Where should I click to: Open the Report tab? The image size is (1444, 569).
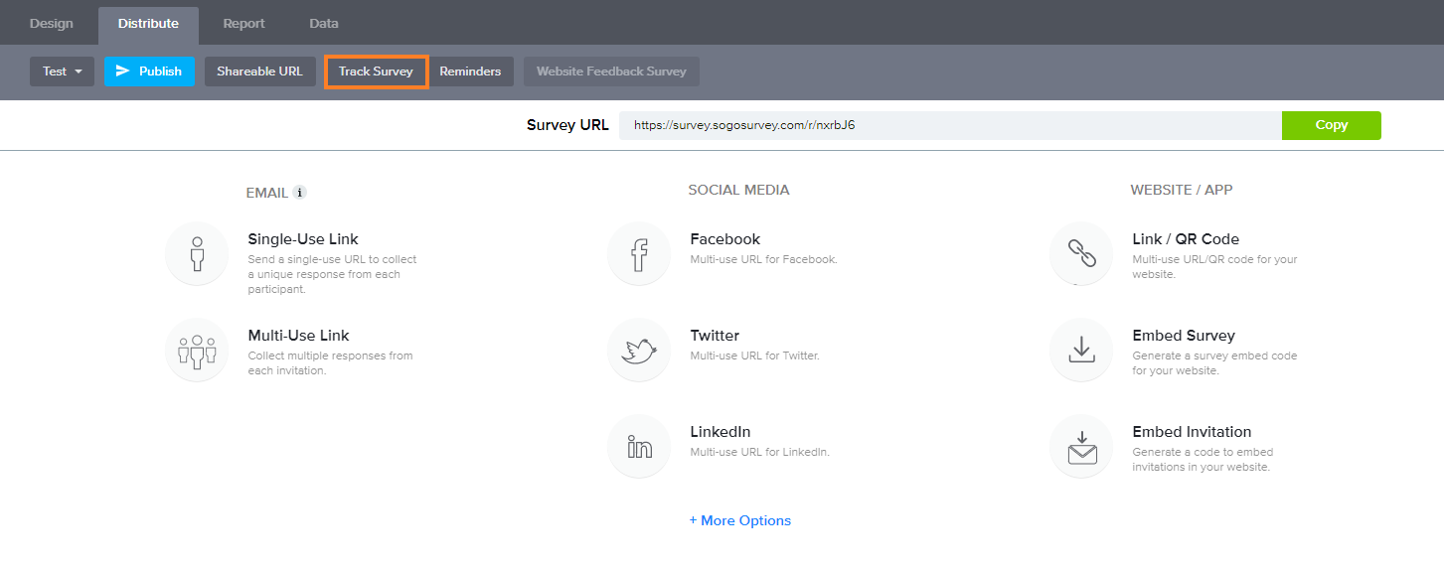tap(243, 24)
